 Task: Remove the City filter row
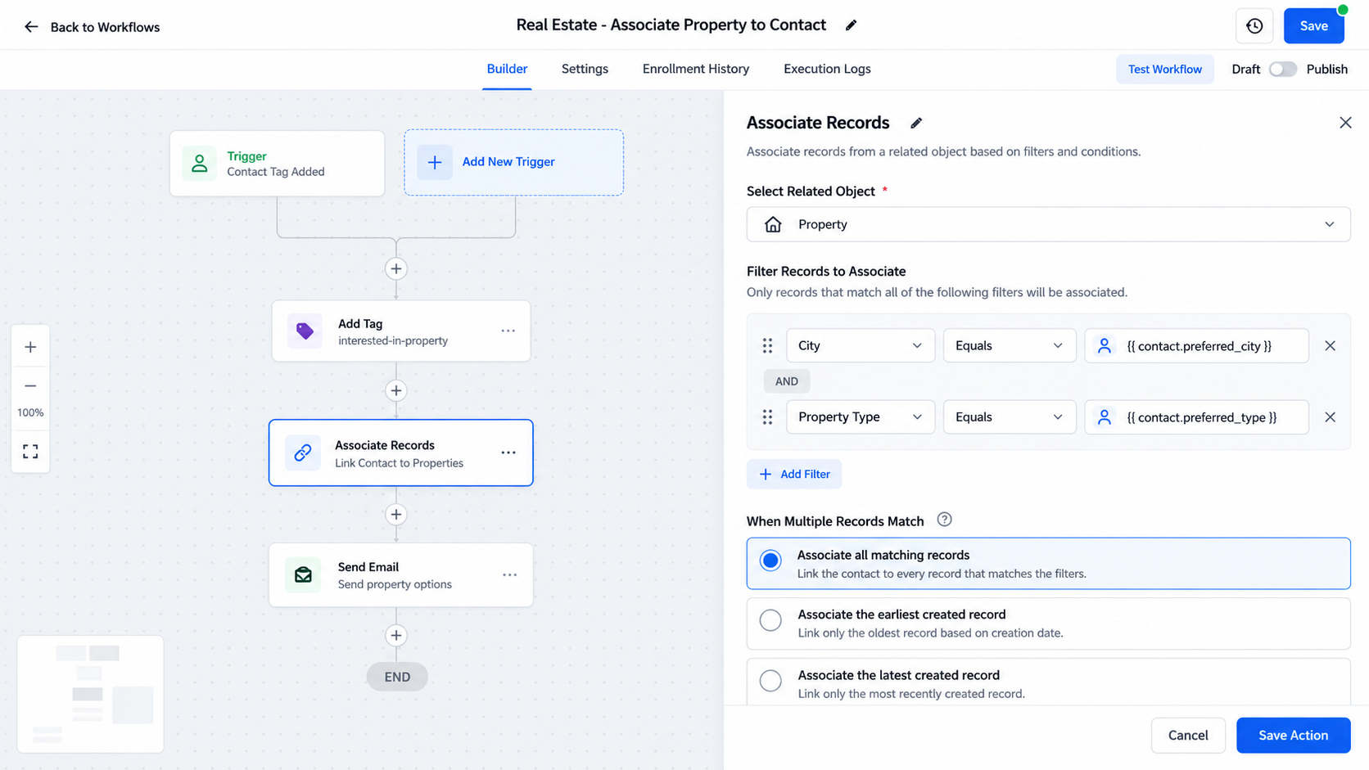point(1330,345)
